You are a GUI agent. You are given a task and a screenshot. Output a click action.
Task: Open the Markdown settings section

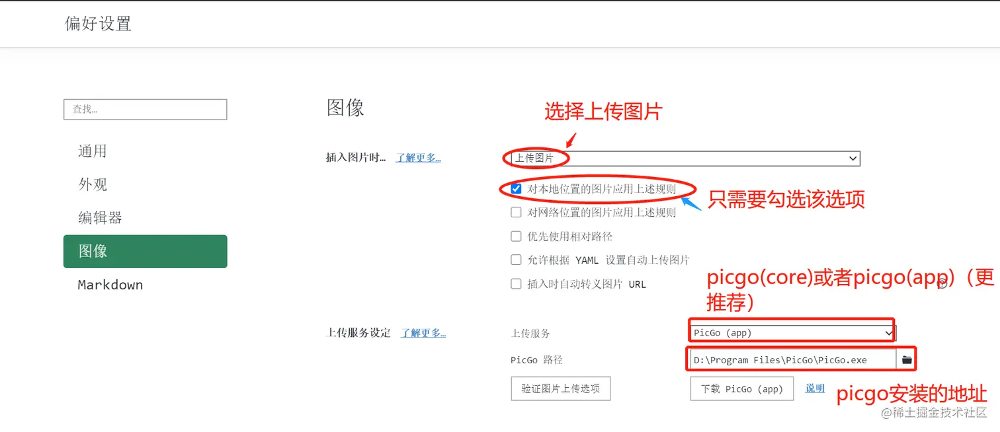tap(110, 285)
